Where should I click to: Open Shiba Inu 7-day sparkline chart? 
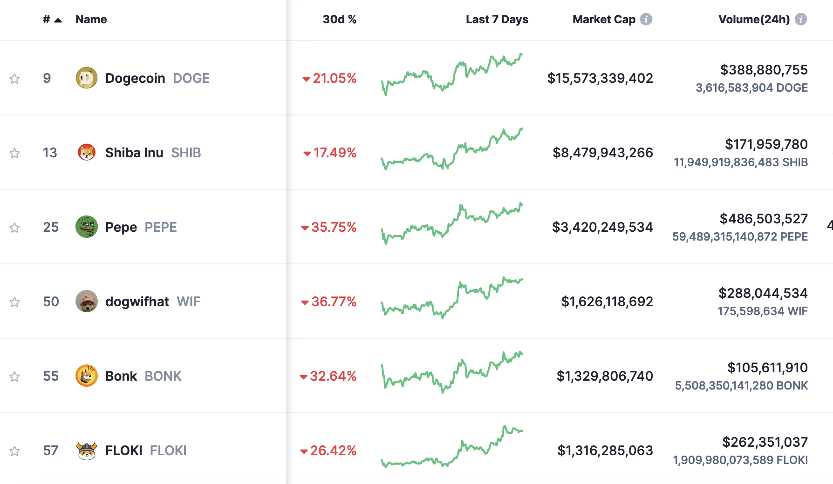coord(452,149)
